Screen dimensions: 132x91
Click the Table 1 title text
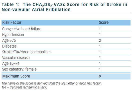point(64,7)
